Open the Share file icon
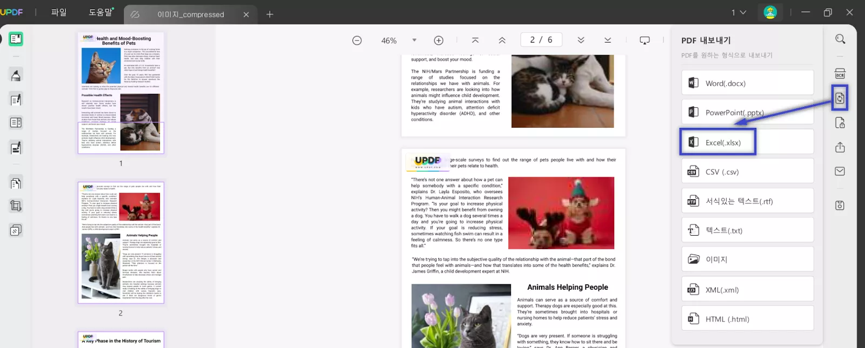This screenshot has height=348, width=865. (x=840, y=147)
